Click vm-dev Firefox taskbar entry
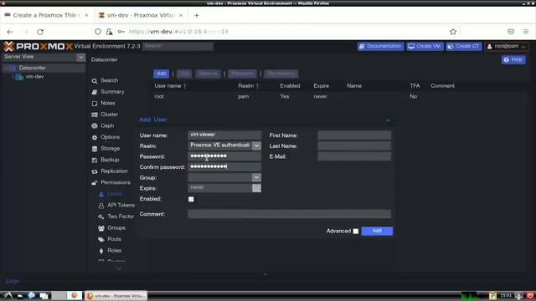Viewport: 536px width, 301px height. point(116,295)
